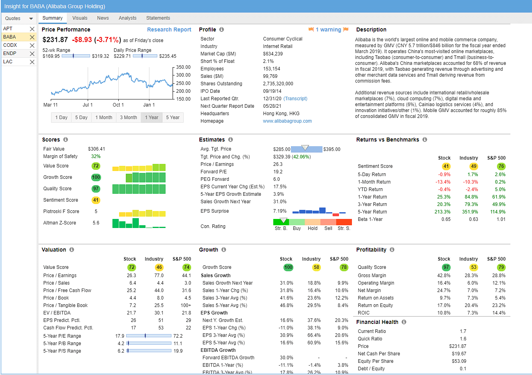Select the 3 Month chart range
Screen dimensions: 532x375
tap(129, 118)
